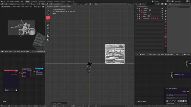Click the image browse icon on the T_PBW node
Image resolution: width=191 pixels, height=107 pixels.
(x=168, y=101)
